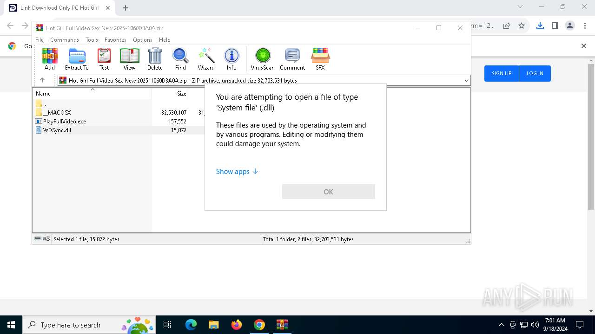The image size is (595, 334).
Task: Switch to Chrome on taskbar
Action: [259, 325]
